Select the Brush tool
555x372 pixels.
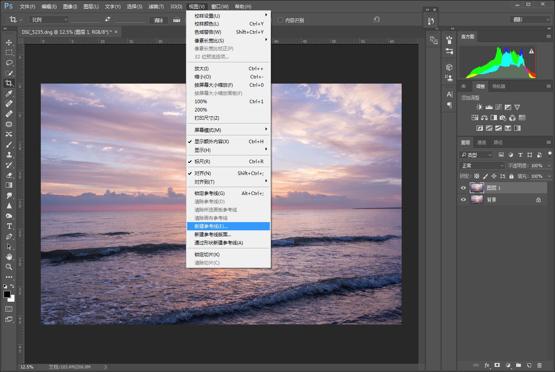pyautogui.click(x=9, y=144)
